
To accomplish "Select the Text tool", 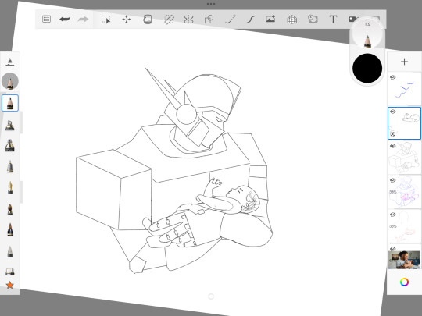I will pos(333,20).
